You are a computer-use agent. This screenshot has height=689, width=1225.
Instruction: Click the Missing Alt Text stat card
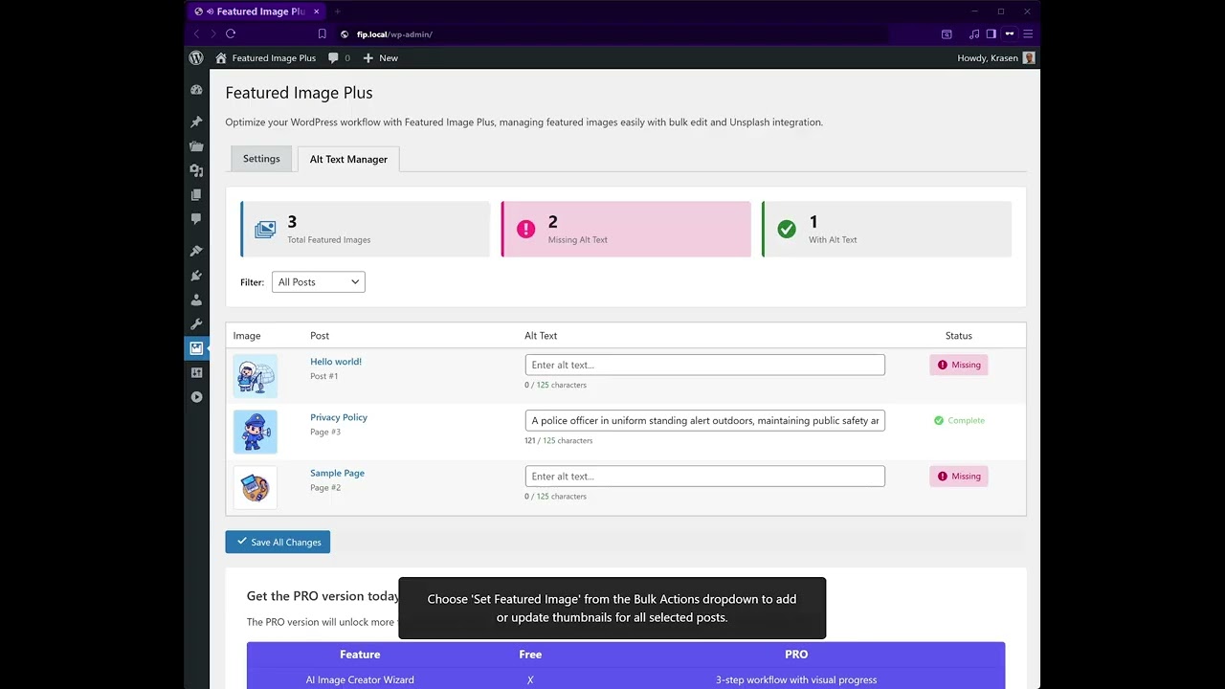point(626,229)
